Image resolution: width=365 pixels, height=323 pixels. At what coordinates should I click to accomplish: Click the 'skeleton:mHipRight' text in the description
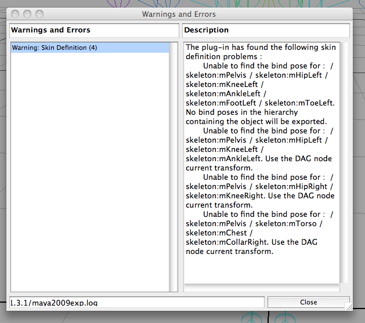(291, 186)
